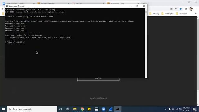
Task: Open Chrome's three-dot menu
Action: 196,9
